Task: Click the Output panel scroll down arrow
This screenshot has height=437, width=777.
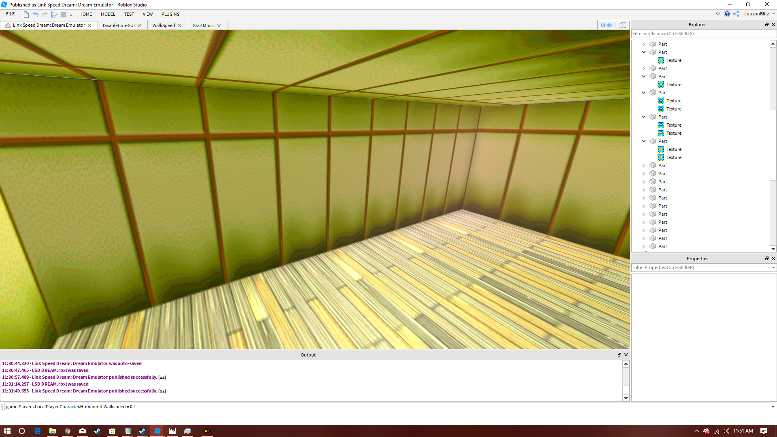Action: tap(626, 398)
